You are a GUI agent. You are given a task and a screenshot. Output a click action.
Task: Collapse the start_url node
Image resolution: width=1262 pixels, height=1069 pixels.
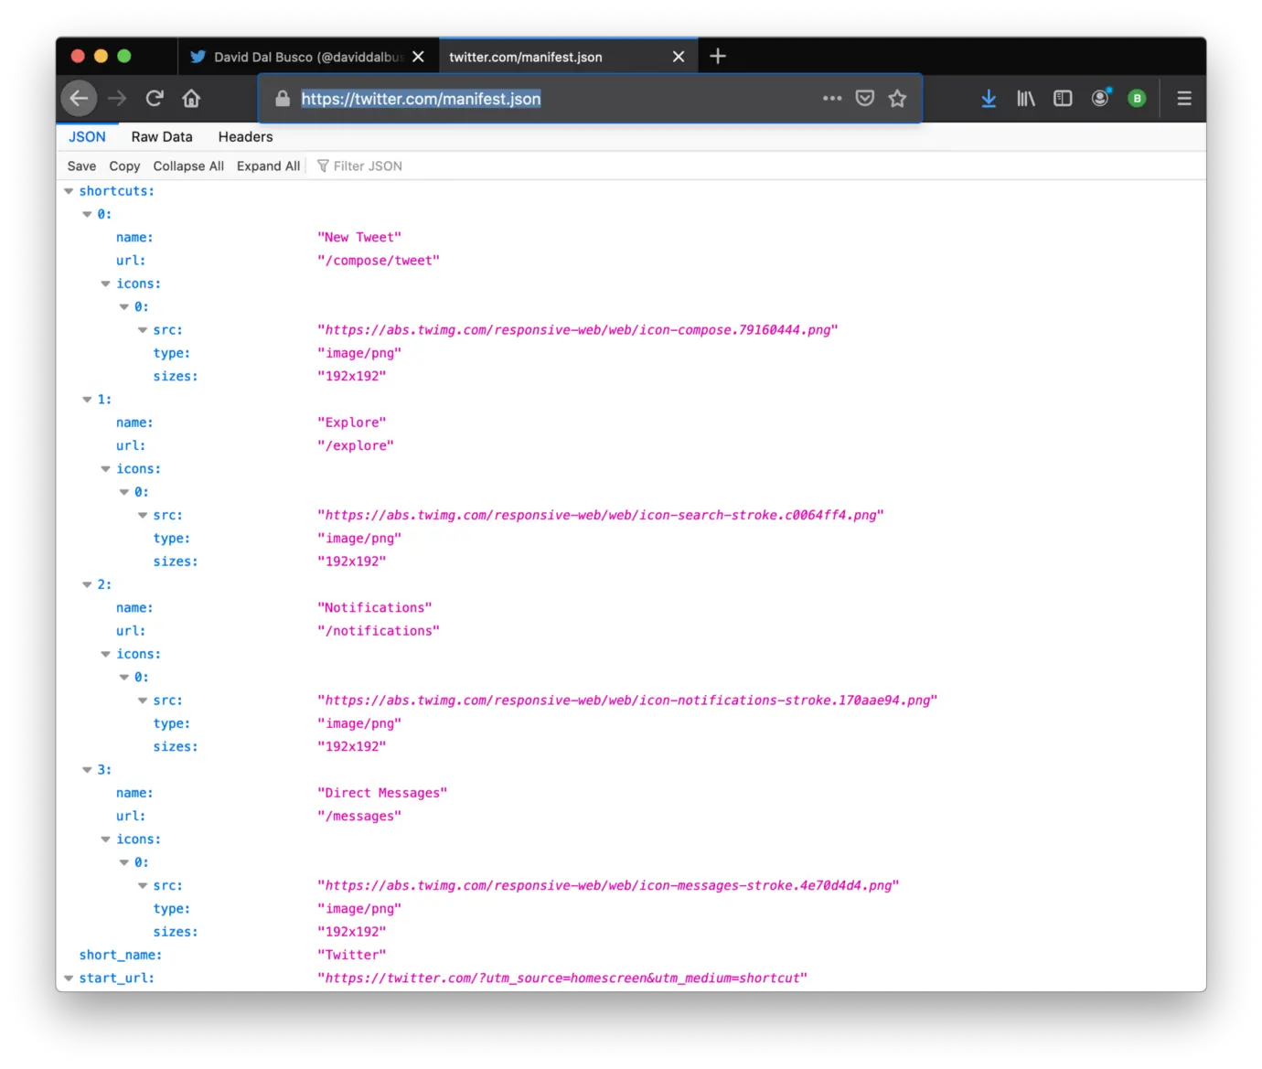point(69,978)
